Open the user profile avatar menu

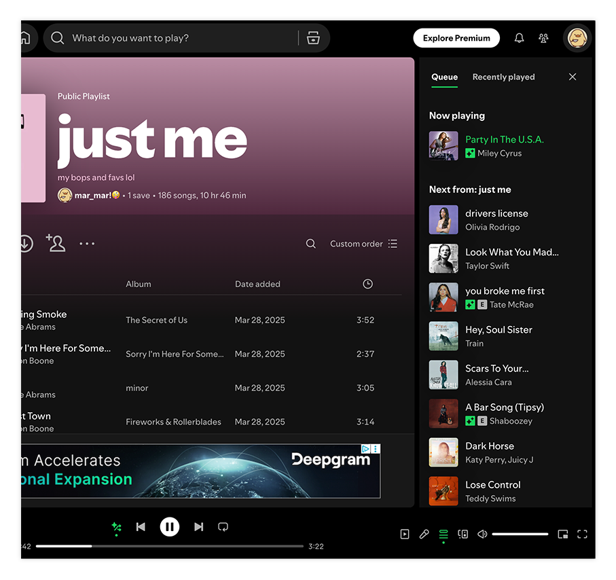577,38
